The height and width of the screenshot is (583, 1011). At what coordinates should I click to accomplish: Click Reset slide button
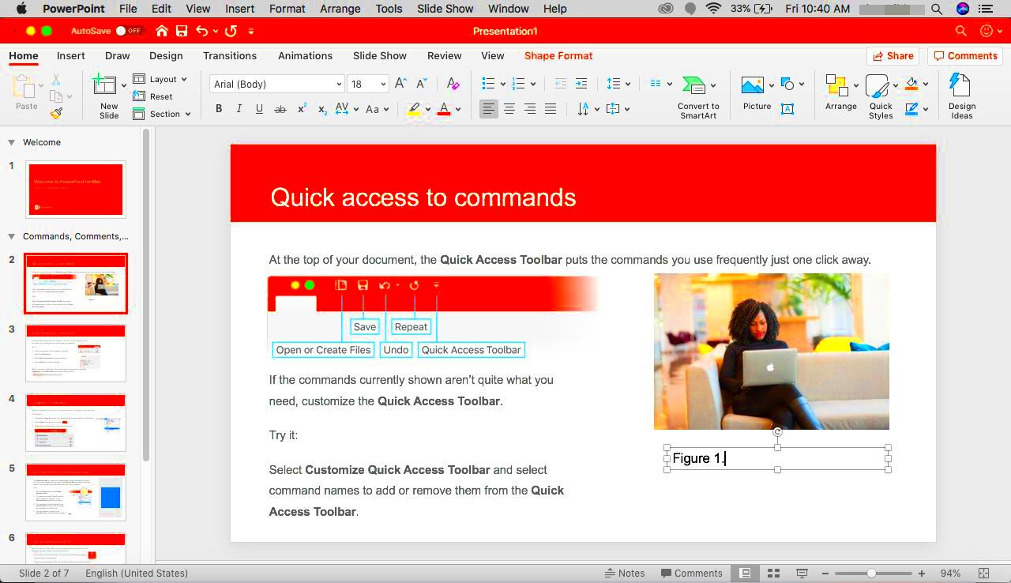[x=152, y=96]
